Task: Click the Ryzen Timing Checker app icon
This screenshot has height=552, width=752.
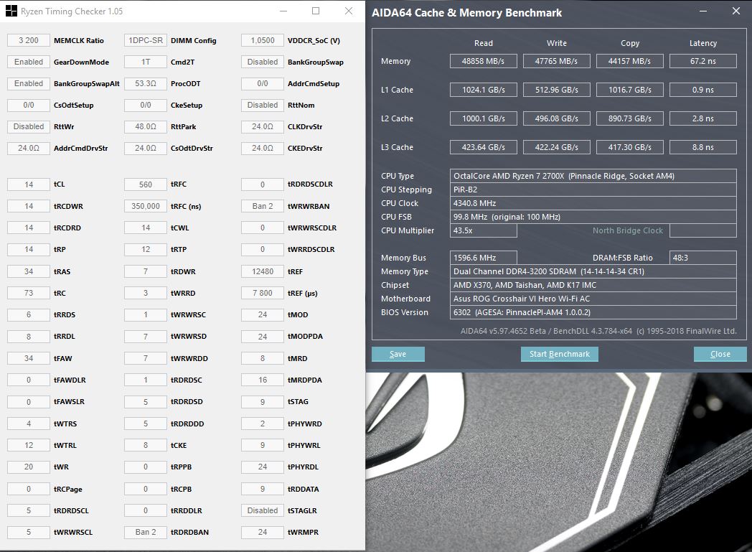Action: point(11,11)
